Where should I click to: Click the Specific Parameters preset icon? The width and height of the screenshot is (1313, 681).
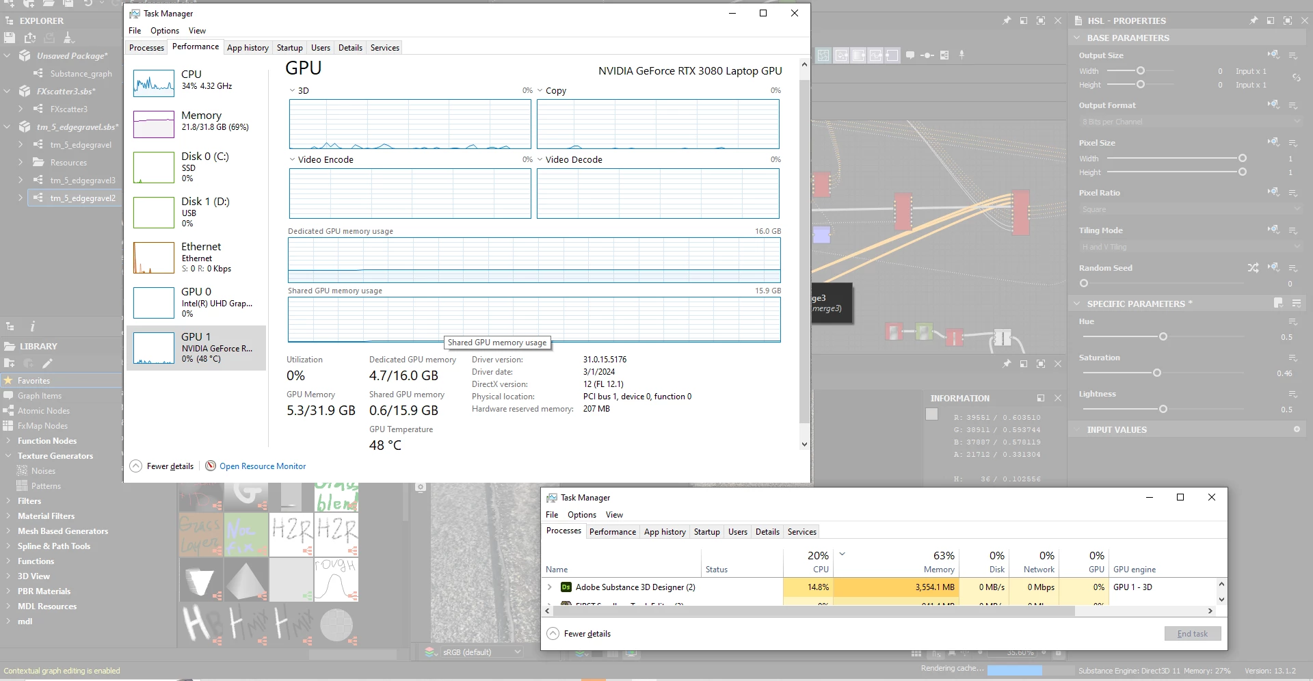pos(1278,303)
